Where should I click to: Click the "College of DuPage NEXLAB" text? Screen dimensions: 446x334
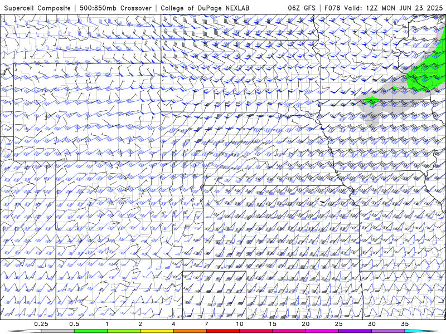pyautogui.click(x=205, y=8)
